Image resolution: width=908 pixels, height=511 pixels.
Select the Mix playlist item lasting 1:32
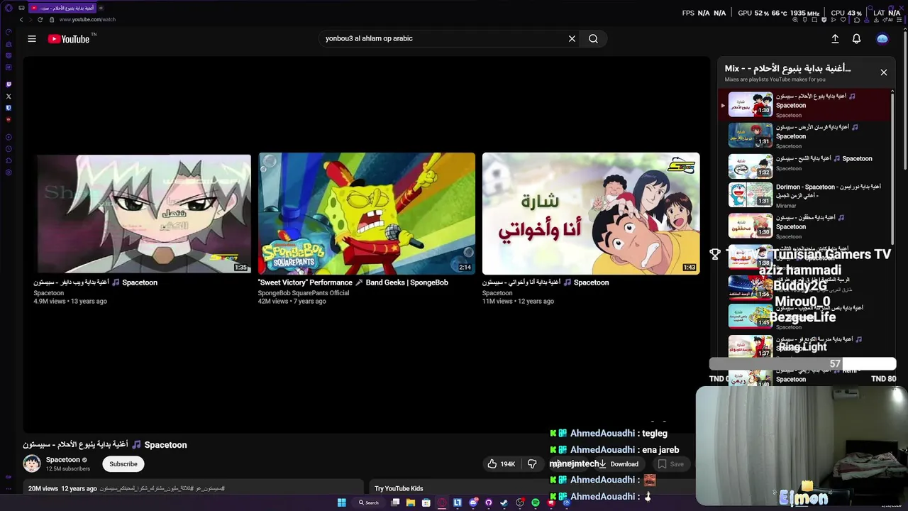pyautogui.click(x=805, y=165)
